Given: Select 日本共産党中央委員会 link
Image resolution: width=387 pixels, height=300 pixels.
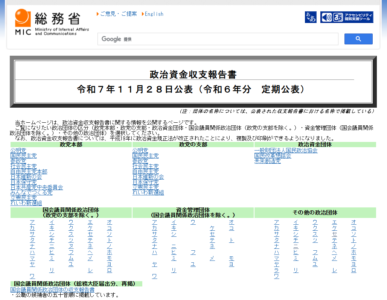Looking at the screenshot, I should click(x=37, y=187).
